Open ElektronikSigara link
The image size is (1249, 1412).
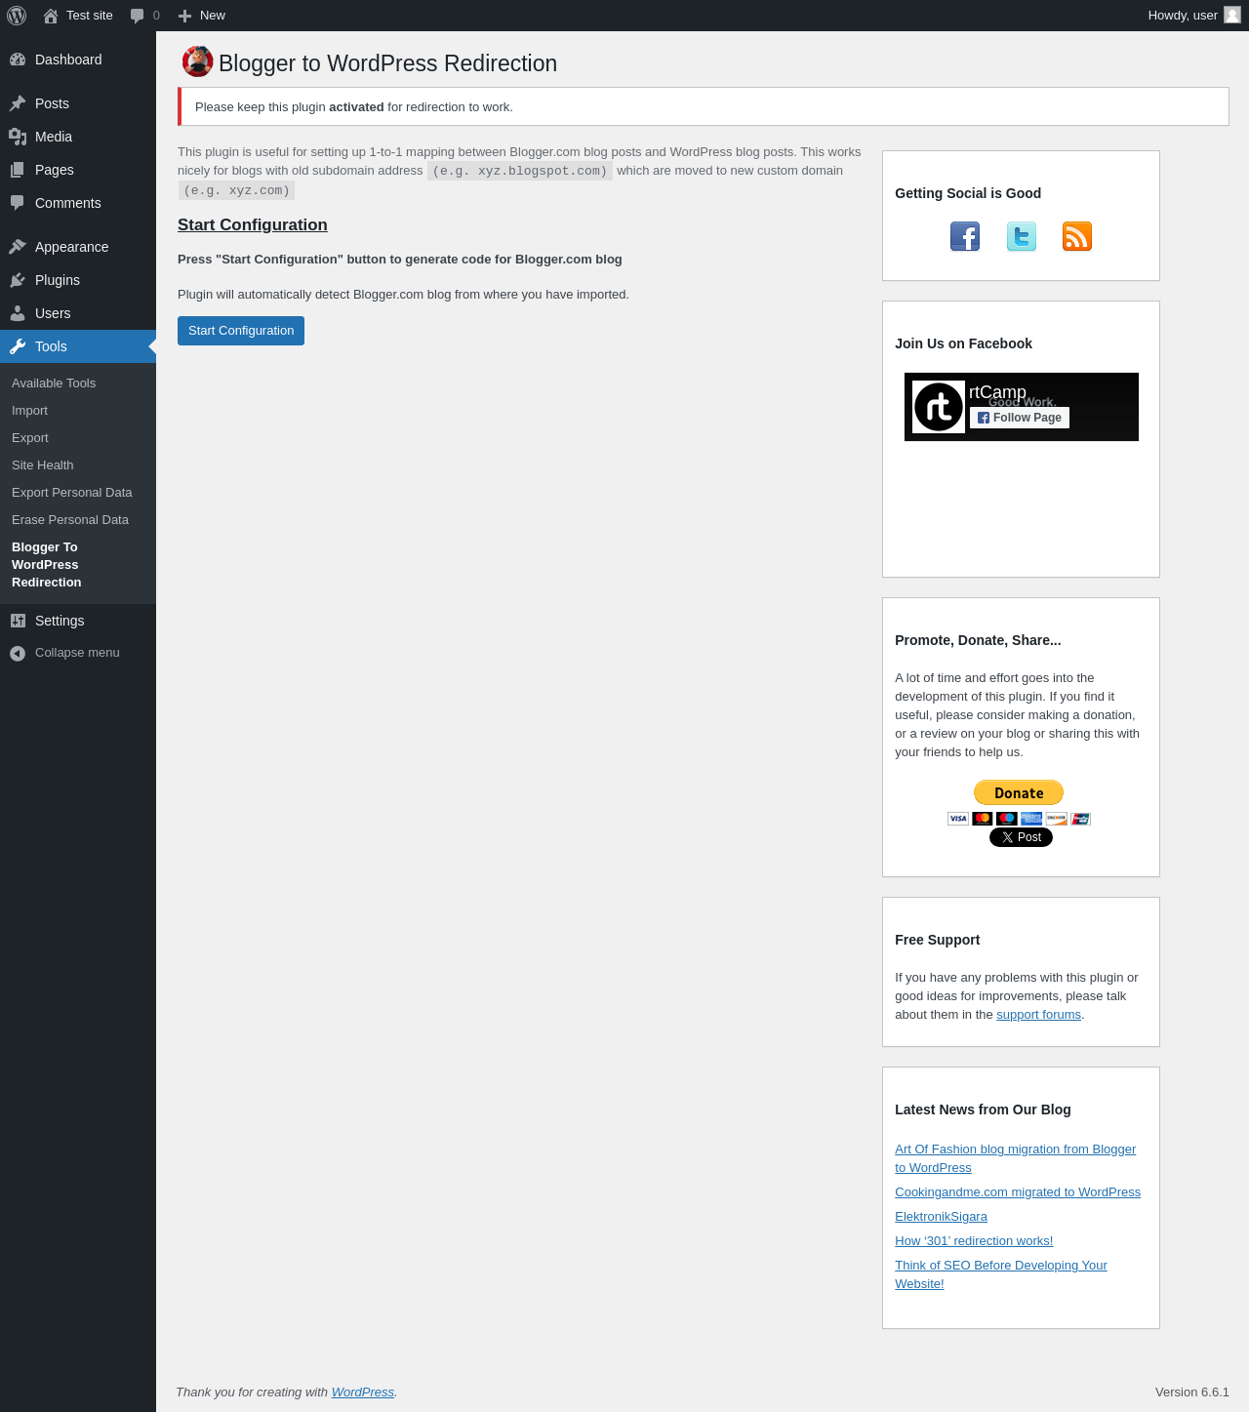[x=941, y=1217]
